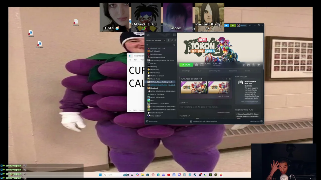The height and width of the screenshot is (180, 321).
Task: Expand the Darius account dropdown
Action: coord(242,25)
